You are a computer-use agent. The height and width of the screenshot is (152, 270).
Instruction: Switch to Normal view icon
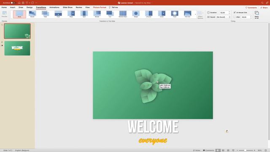(x=218, y=150)
